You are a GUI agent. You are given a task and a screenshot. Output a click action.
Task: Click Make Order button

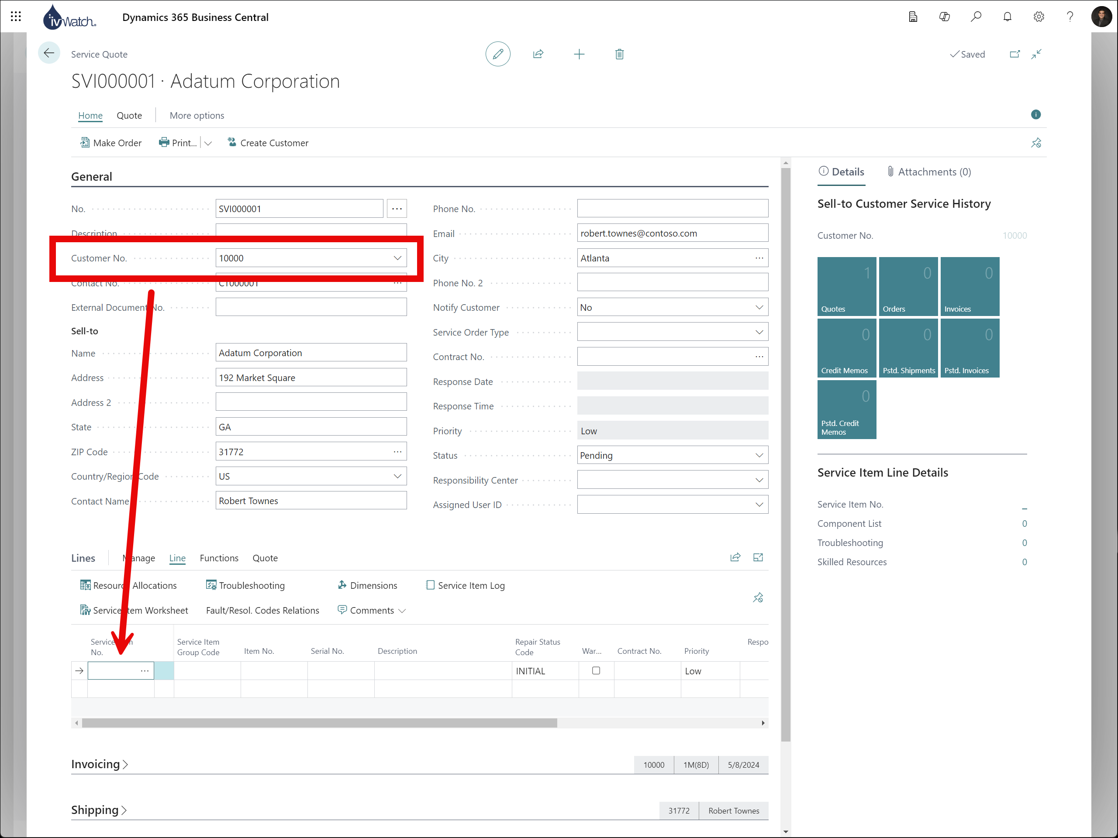click(x=110, y=143)
